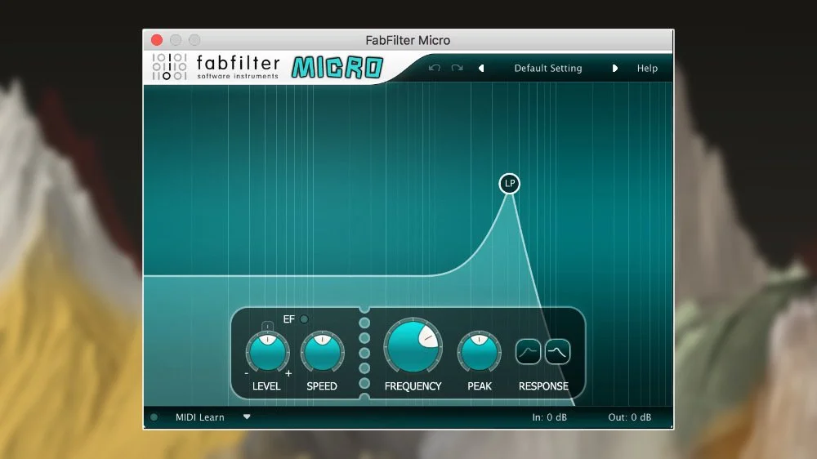Viewport: 817px width, 459px height.
Task: Click the undo arrow icon
Action: 435,69
